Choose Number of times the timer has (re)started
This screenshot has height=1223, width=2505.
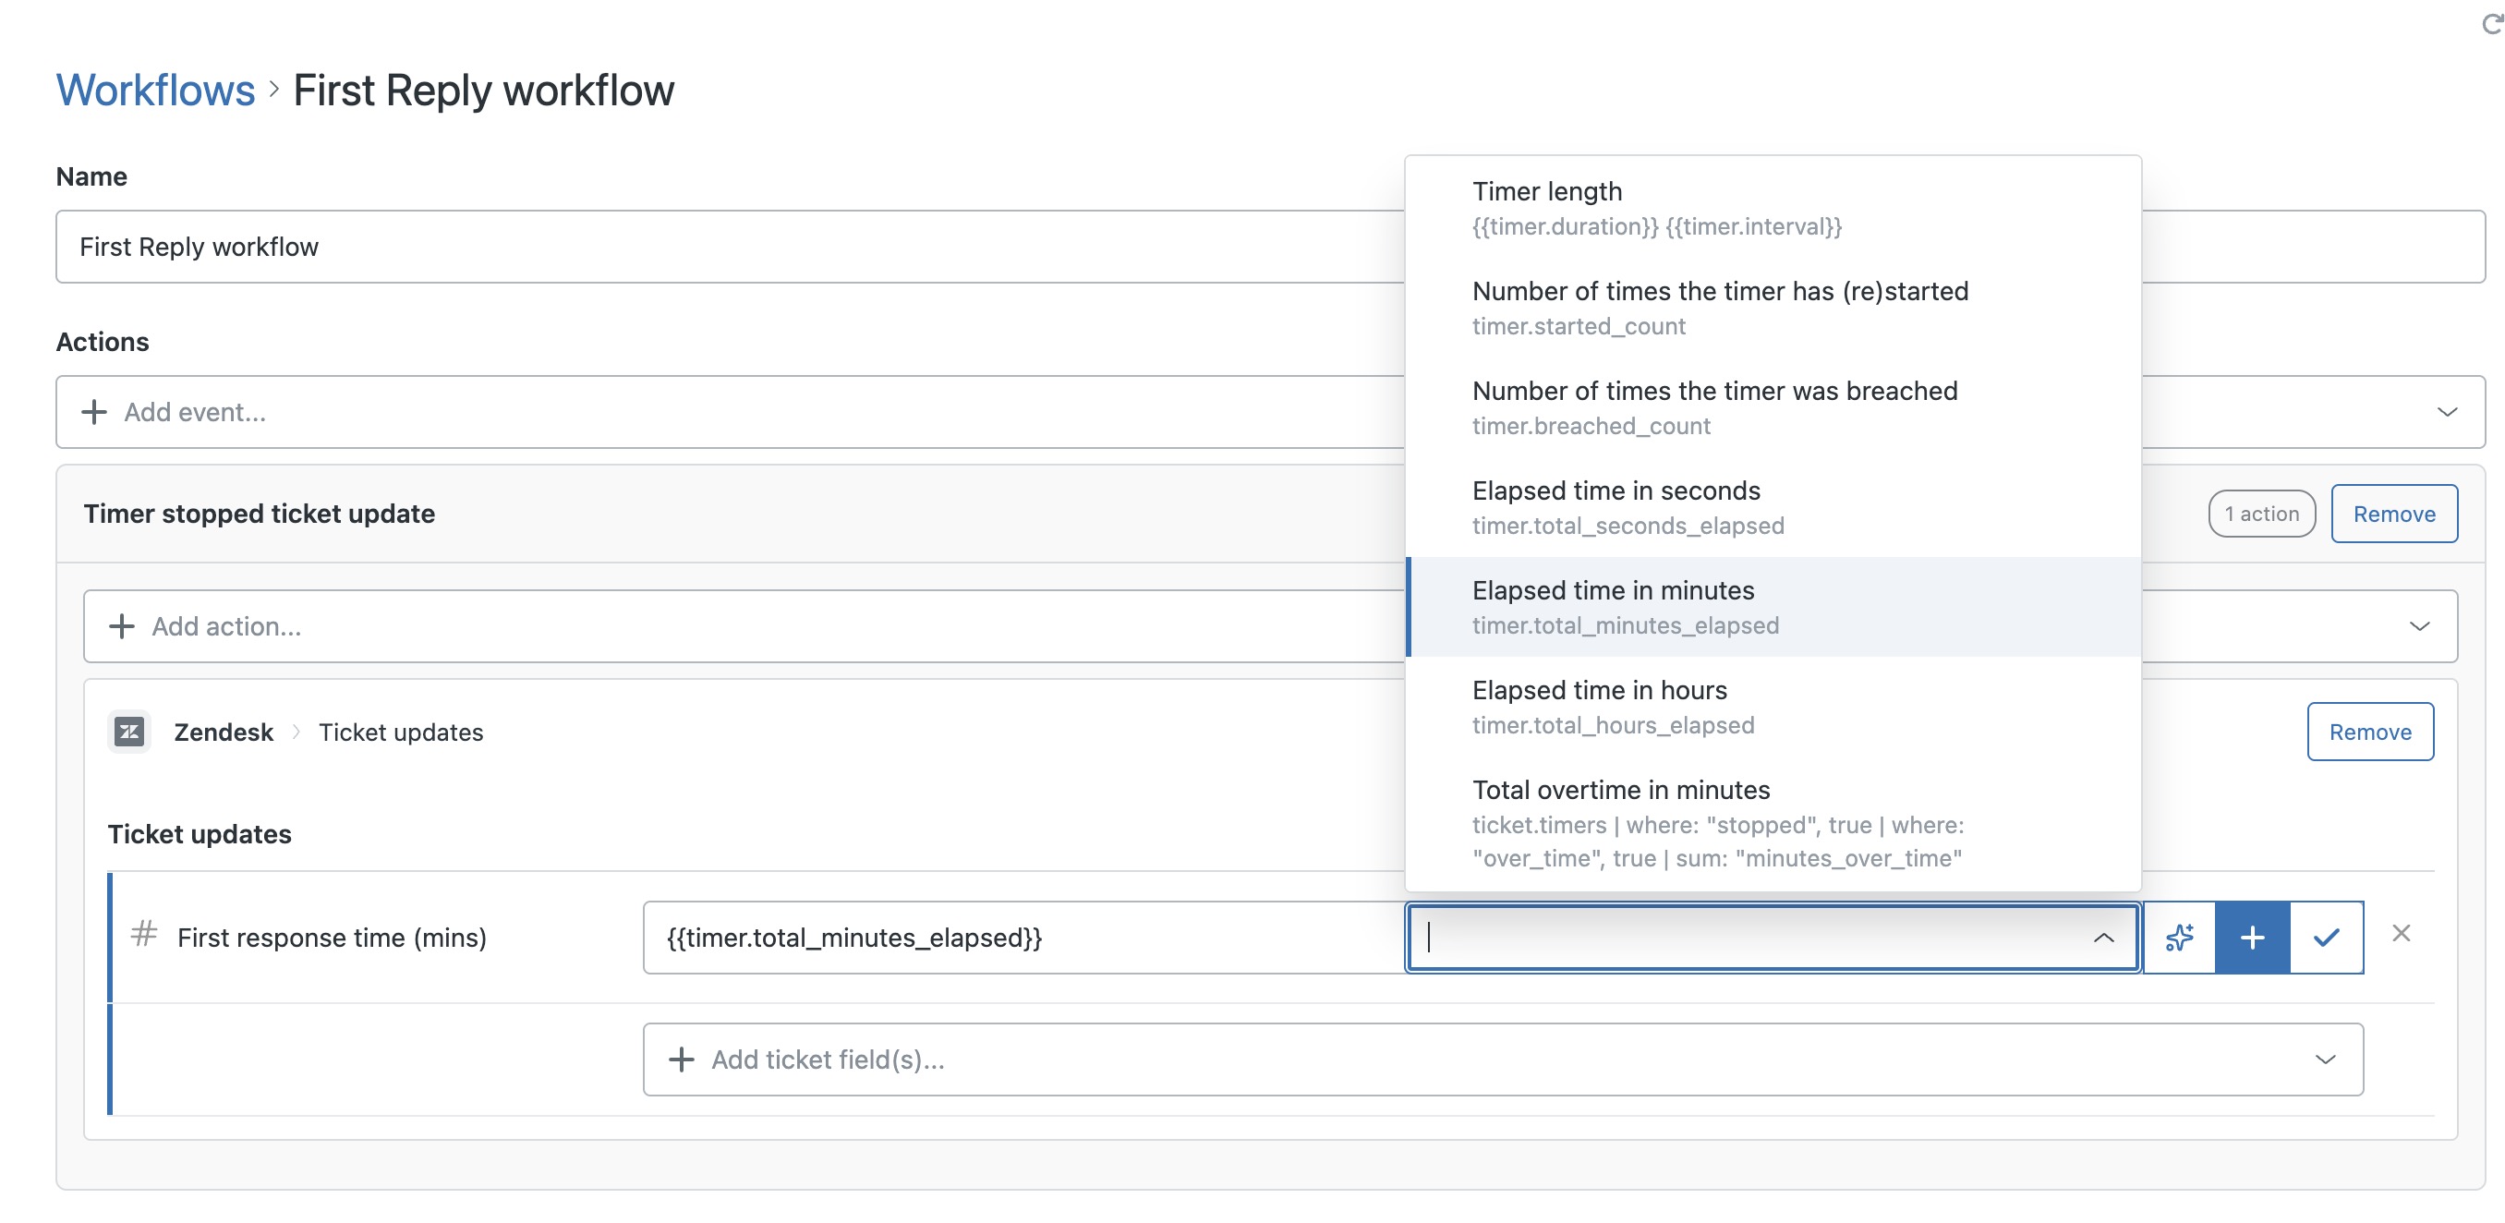point(1773,309)
